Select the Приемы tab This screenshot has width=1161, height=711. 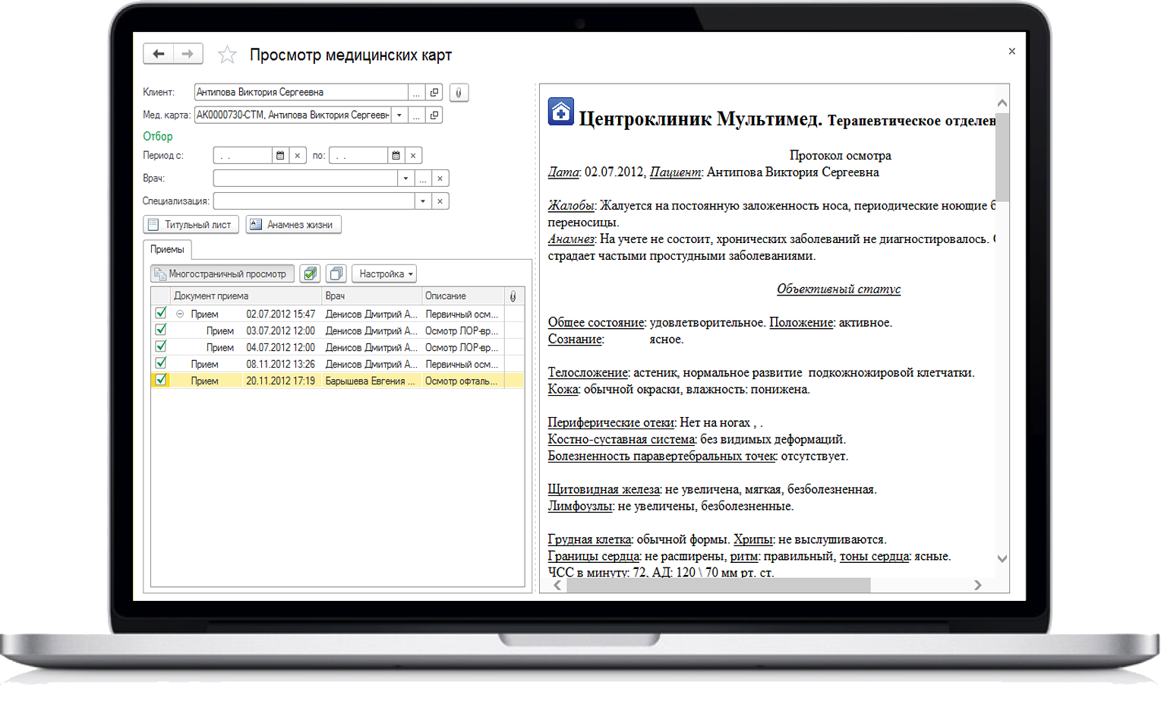coord(167,250)
